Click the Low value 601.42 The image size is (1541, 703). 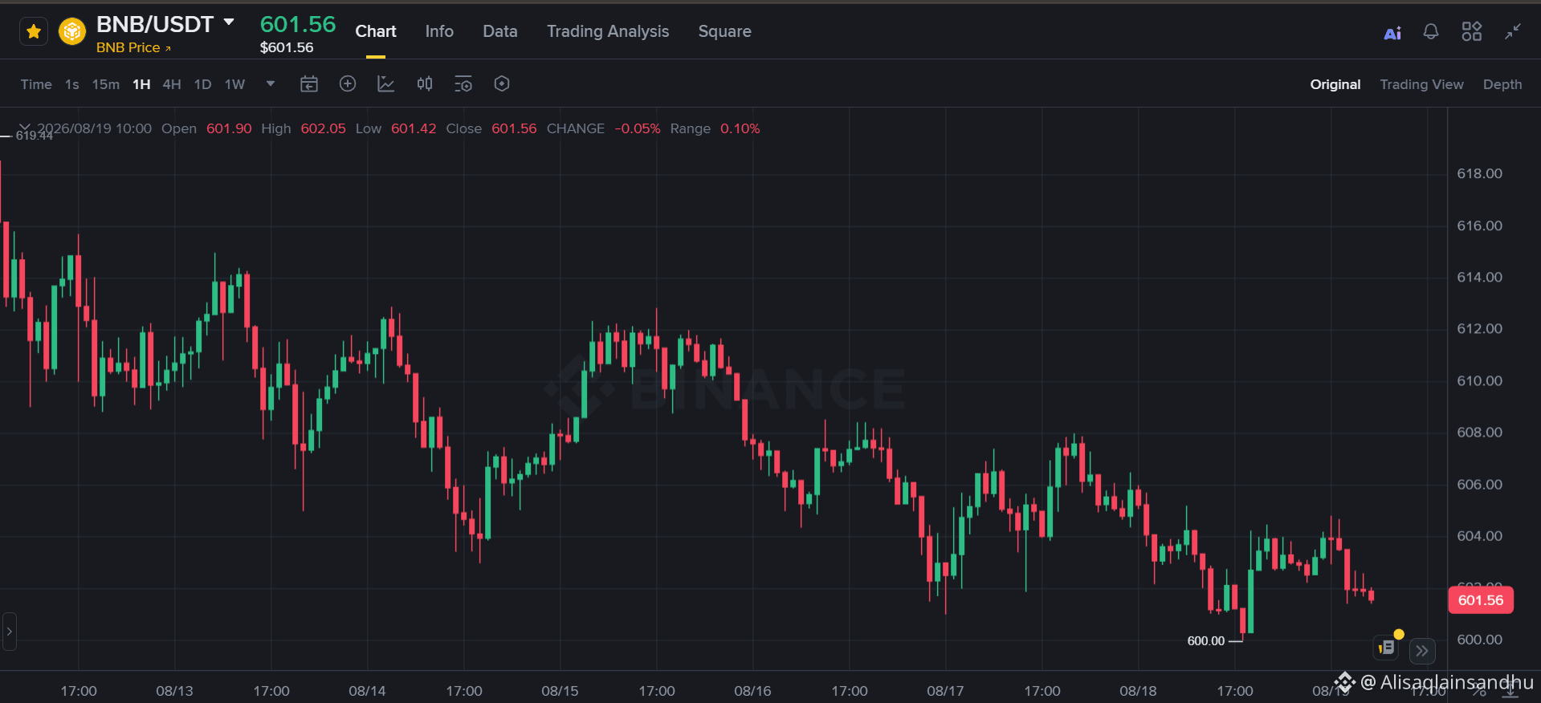tap(414, 128)
